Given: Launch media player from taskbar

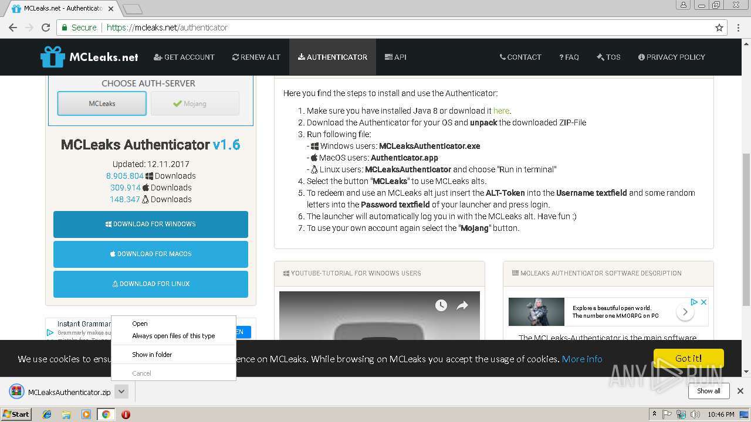Looking at the screenshot, I should (x=86, y=414).
